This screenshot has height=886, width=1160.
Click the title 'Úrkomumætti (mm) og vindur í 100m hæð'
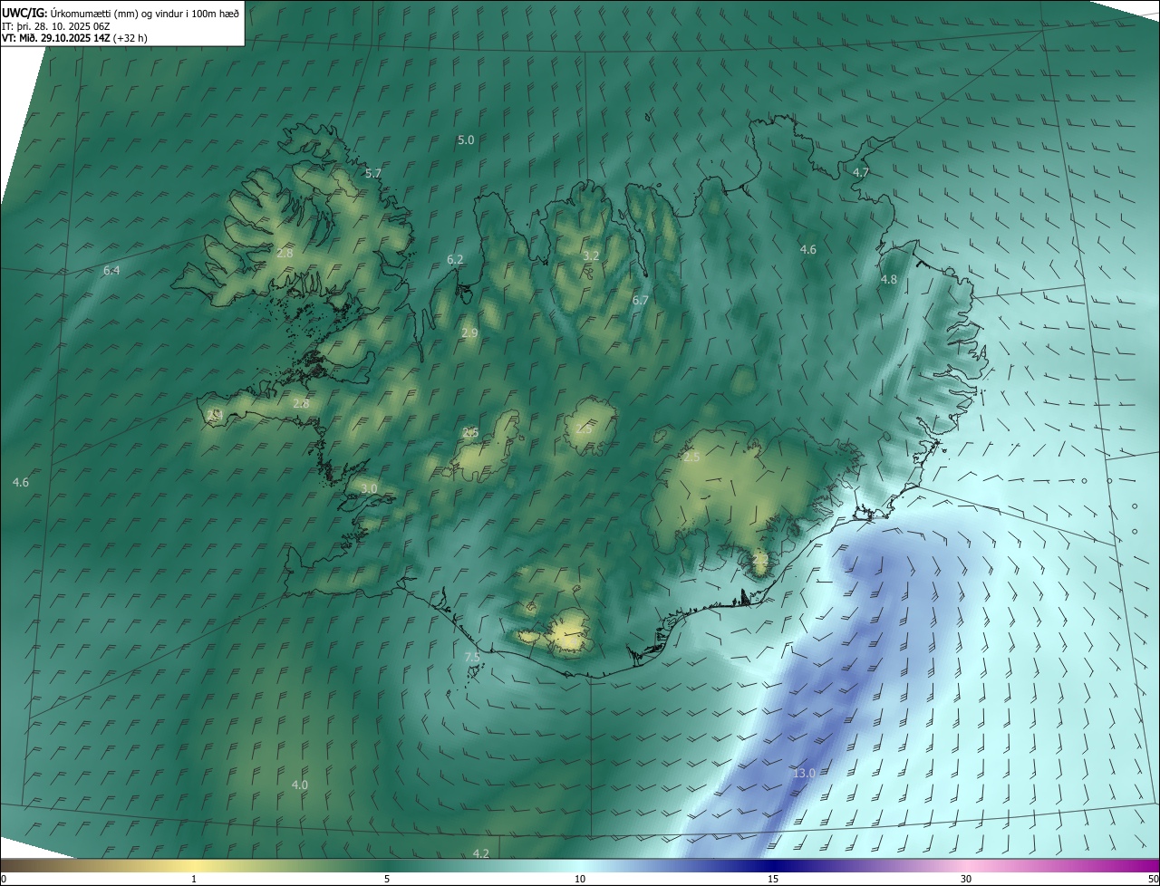pos(145,14)
